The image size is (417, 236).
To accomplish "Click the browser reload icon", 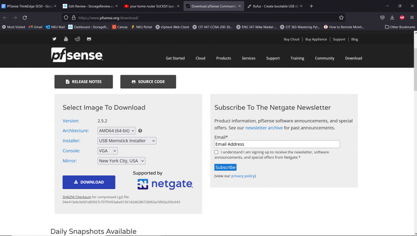I will (25, 17).
